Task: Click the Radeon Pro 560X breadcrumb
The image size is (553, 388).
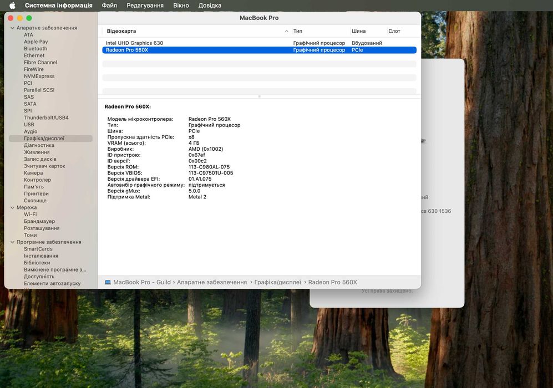Action: 333,282
